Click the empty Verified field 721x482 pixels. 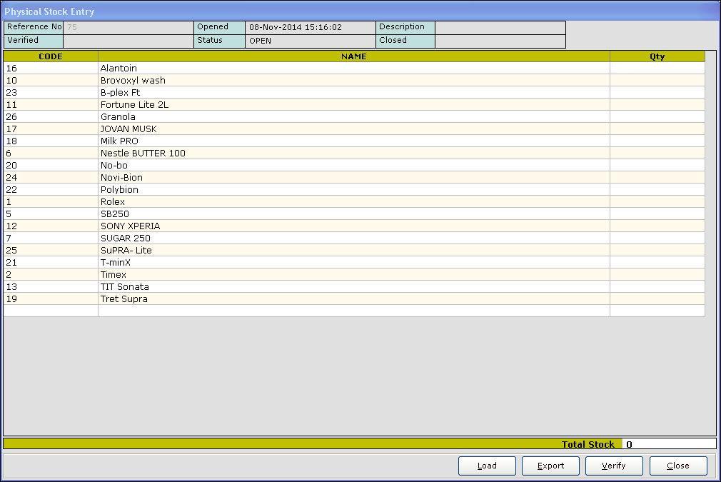click(128, 41)
